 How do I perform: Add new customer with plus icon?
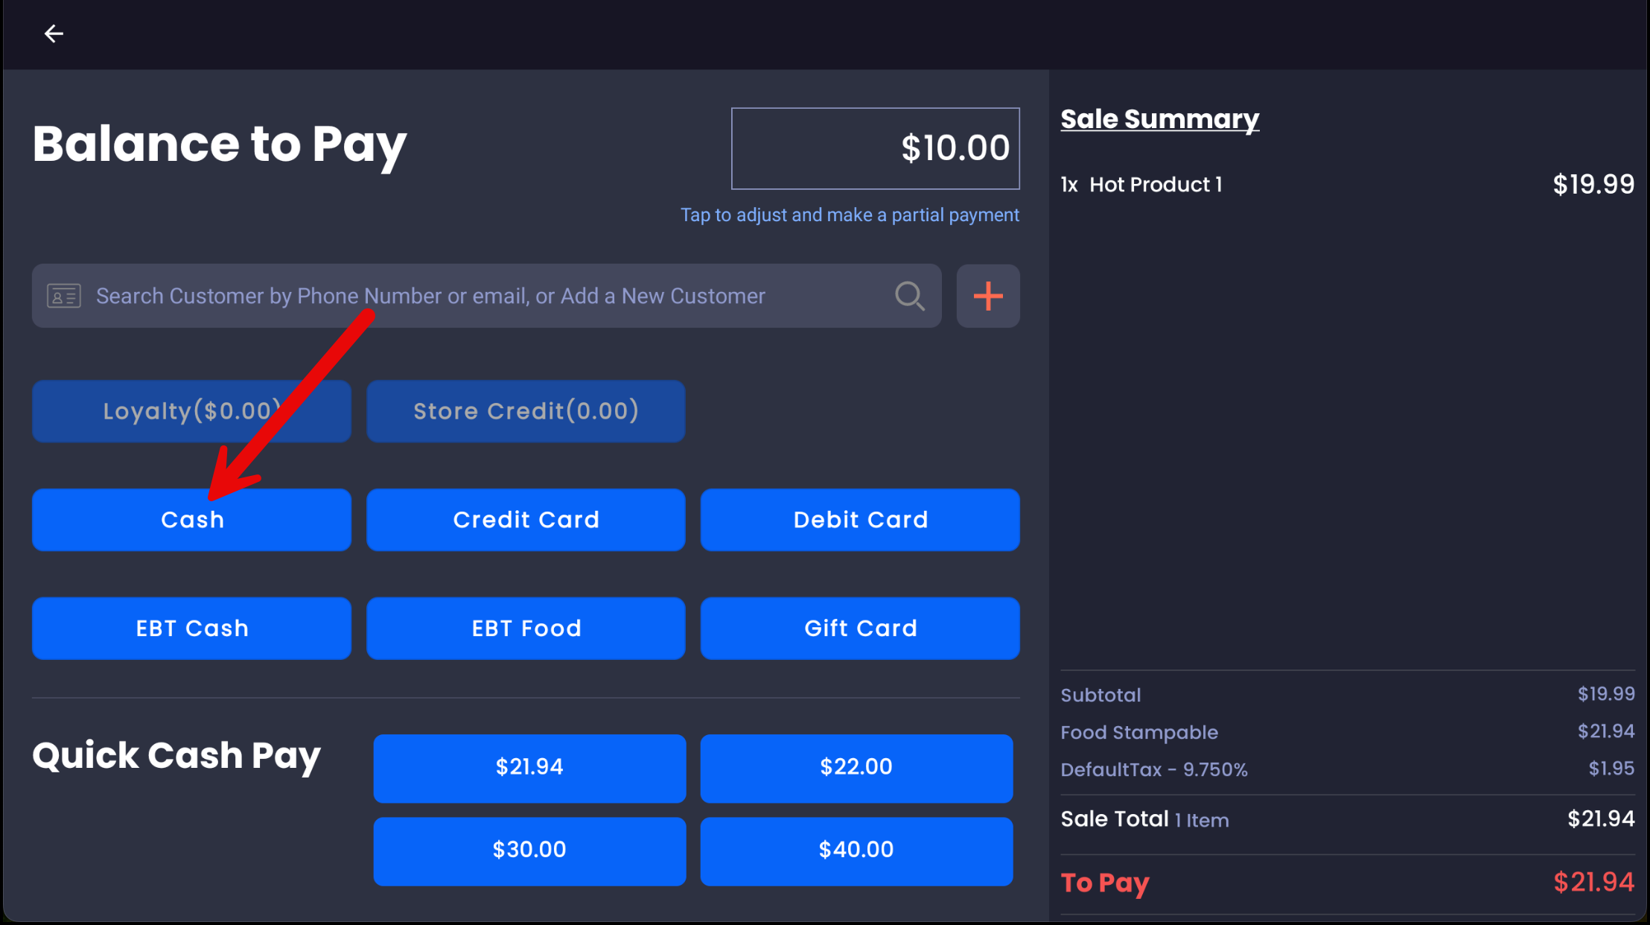988,296
